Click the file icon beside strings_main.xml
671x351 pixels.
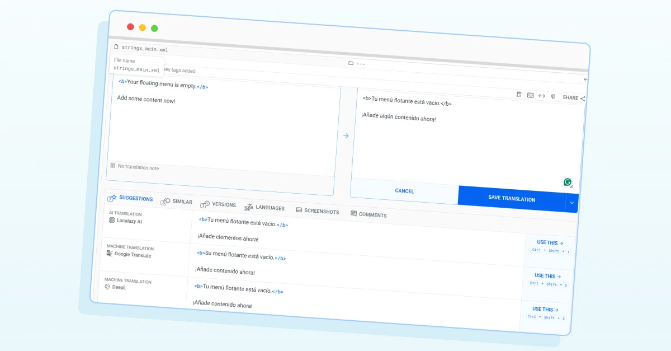click(x=116, y=48)
